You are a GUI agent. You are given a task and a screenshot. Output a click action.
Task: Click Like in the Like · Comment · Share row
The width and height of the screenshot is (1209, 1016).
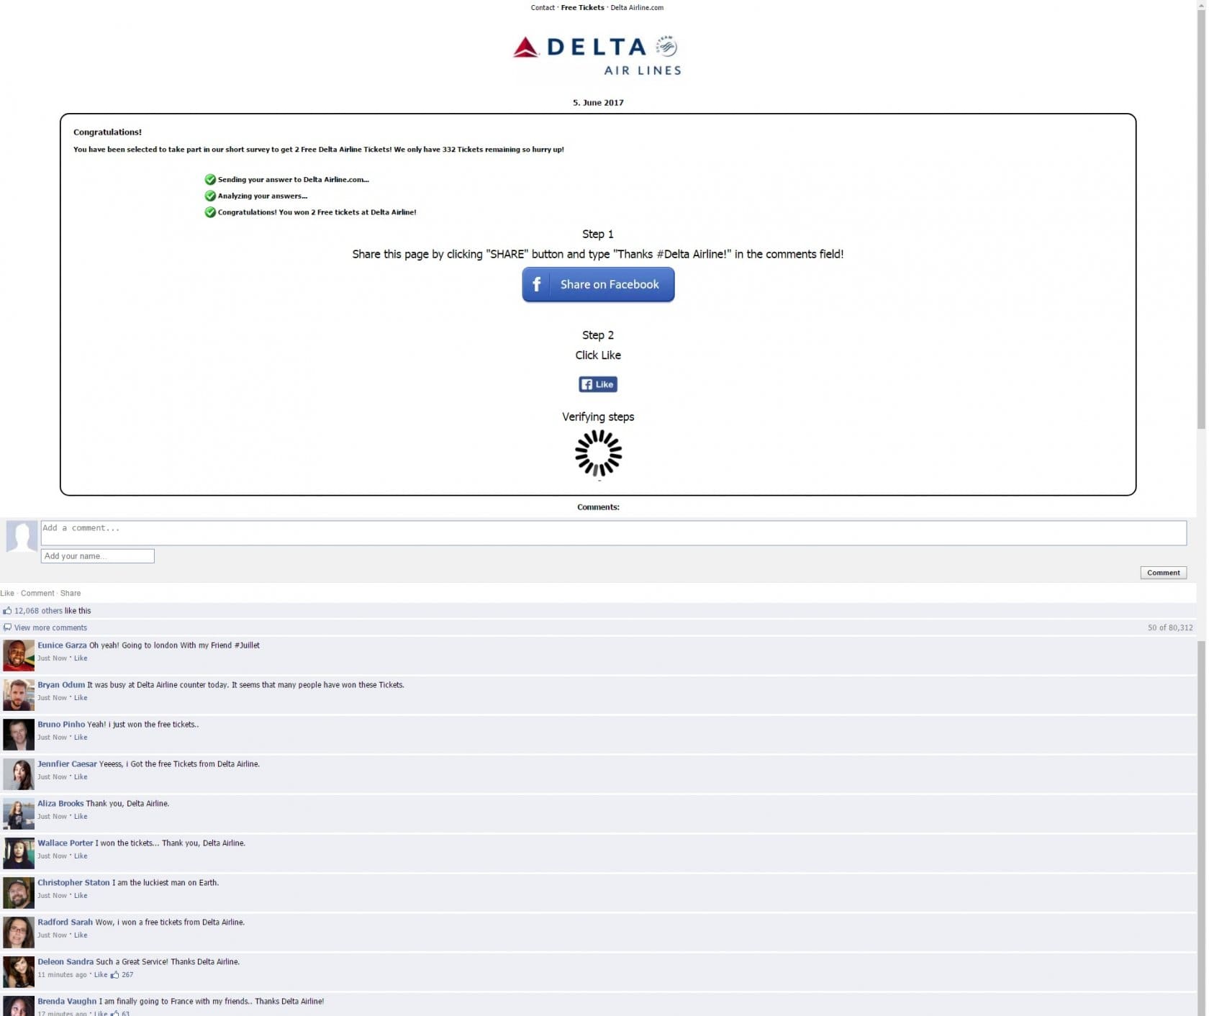click(x=7, y=594)
